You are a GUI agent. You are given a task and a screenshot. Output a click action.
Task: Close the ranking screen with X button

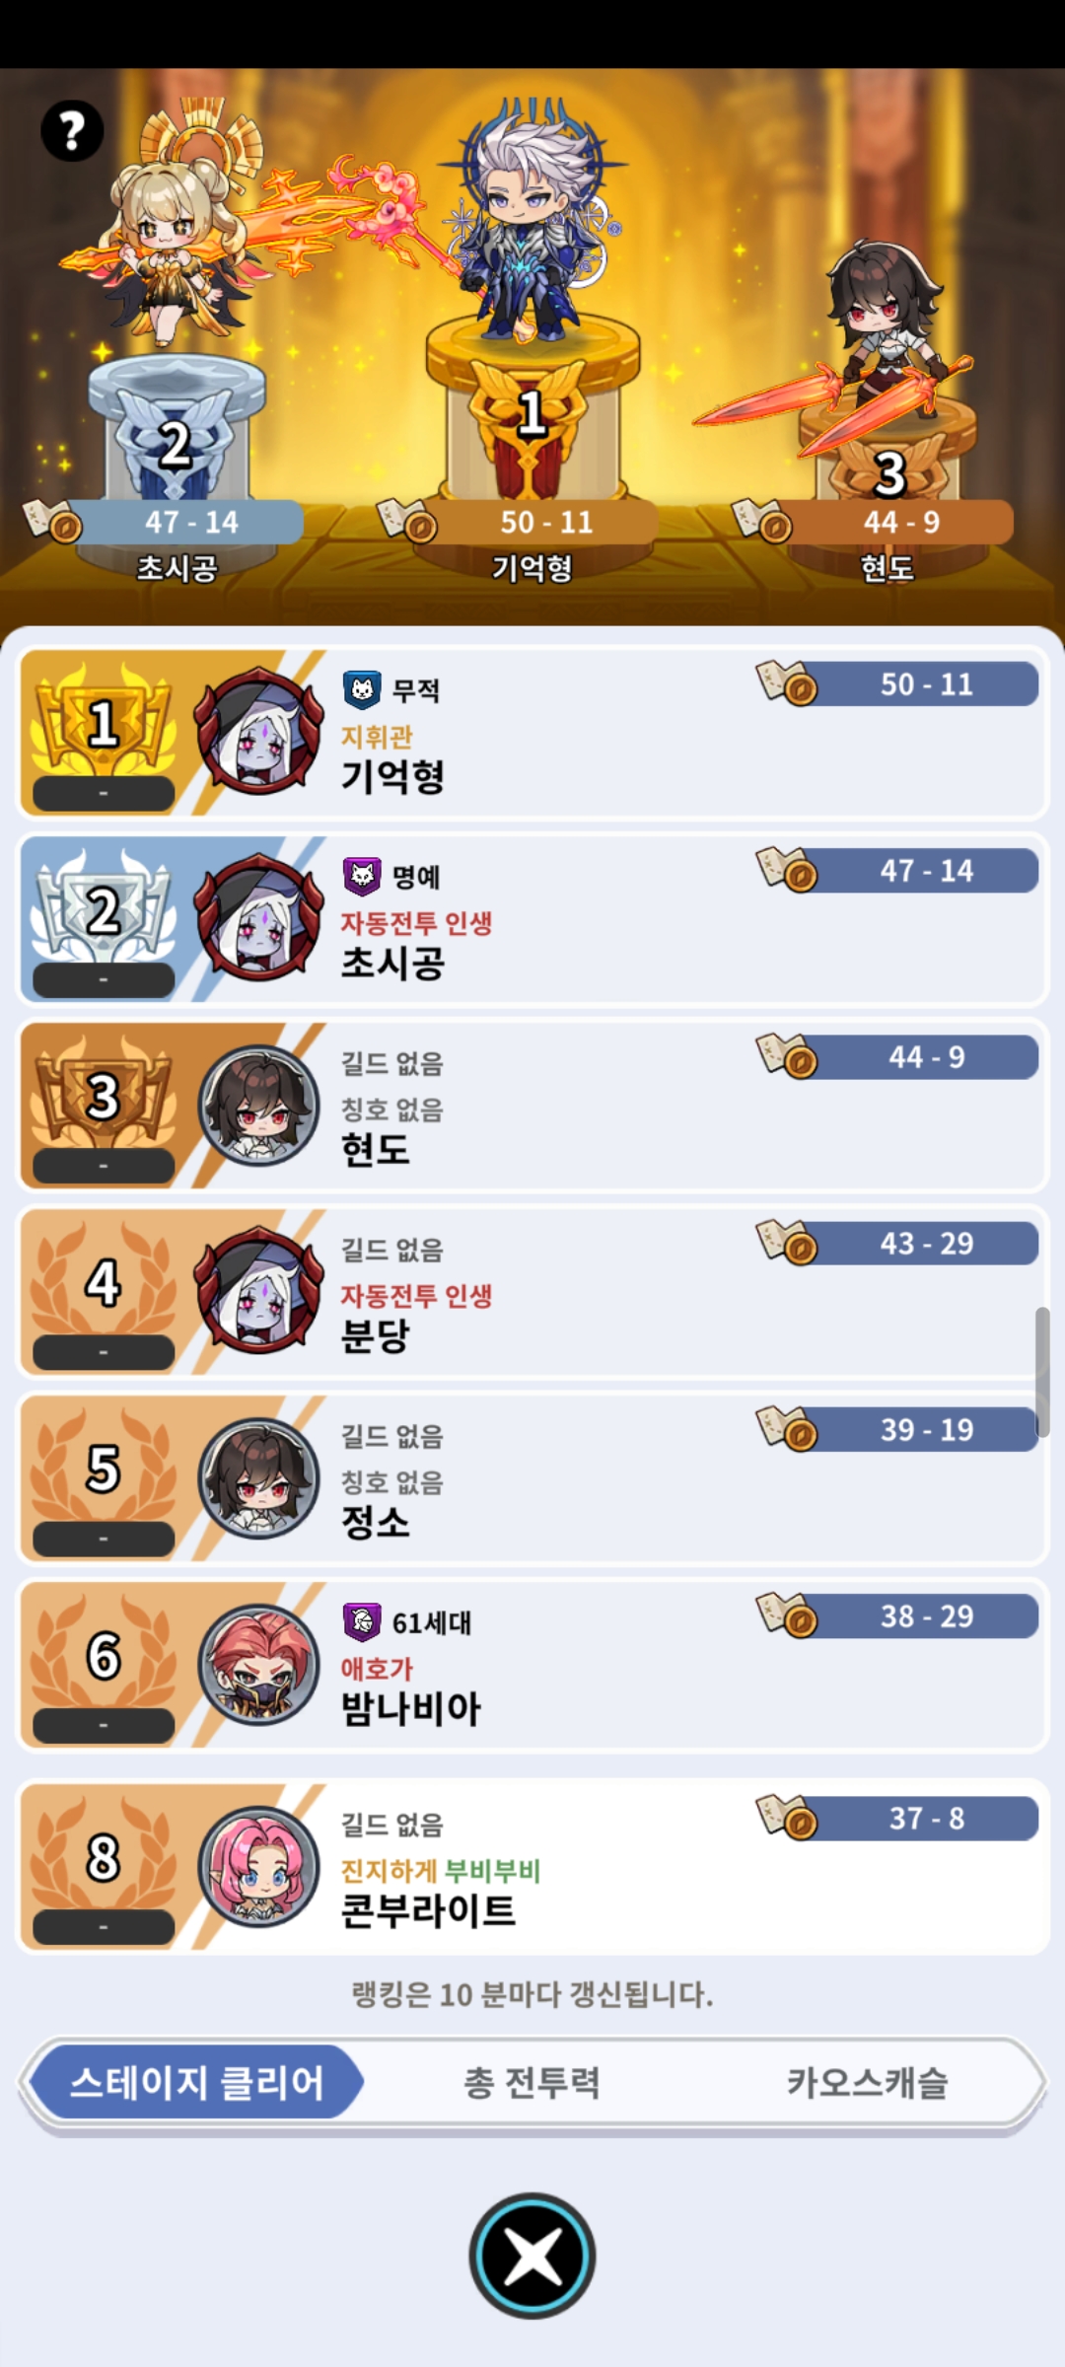(x=532, y=2256)
